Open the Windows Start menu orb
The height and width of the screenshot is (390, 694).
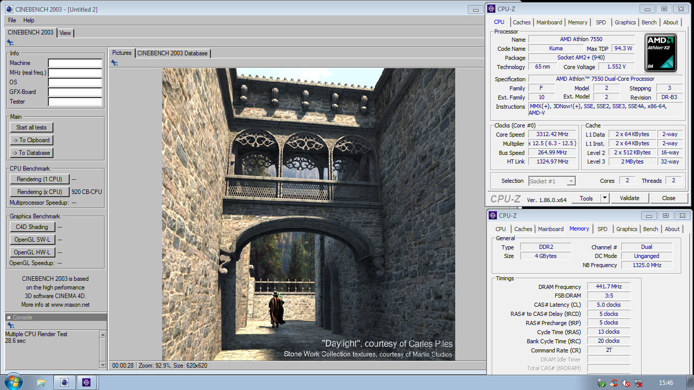[x=13, y=382]
